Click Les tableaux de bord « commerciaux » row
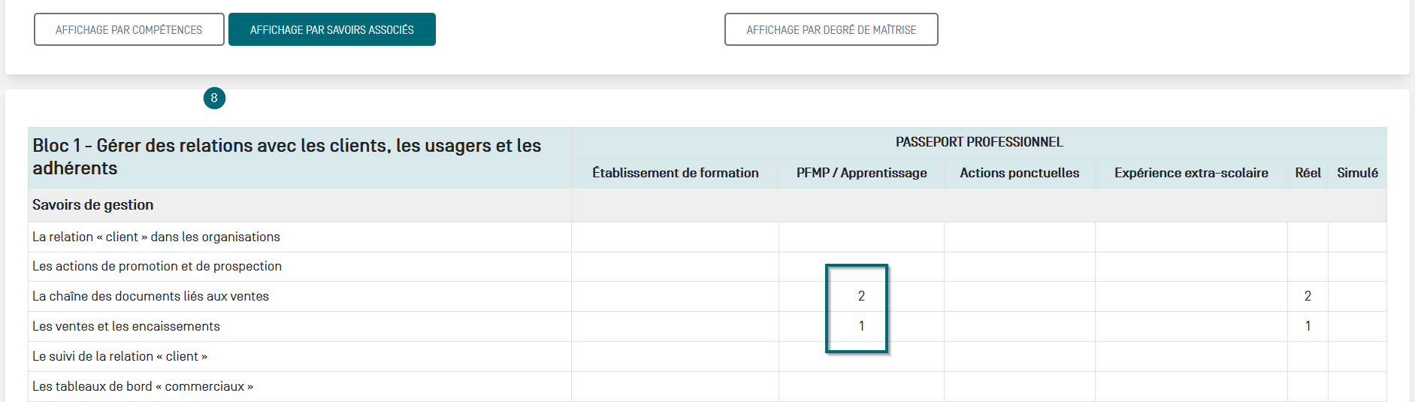1415x402 pixels. [x=143, y=386]
